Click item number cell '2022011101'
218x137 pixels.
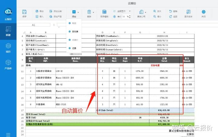coord(163,36)
